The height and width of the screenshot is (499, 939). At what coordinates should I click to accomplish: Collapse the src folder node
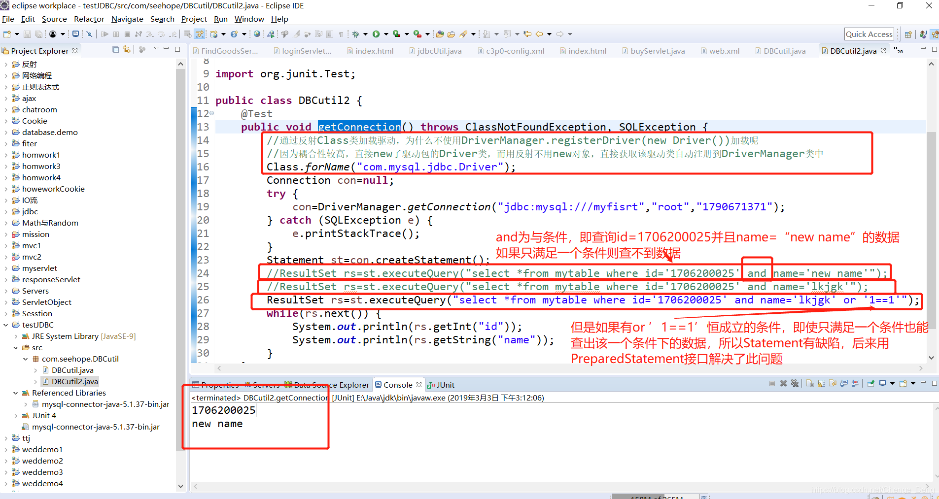point(16,348)
